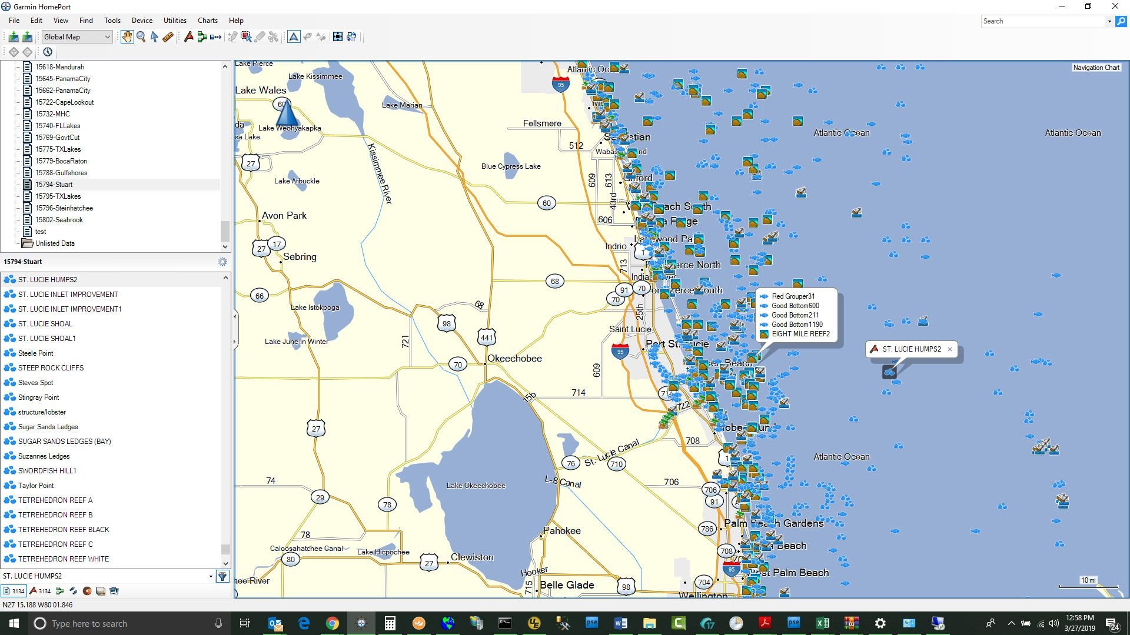1130x635 pixels.
Task: Show tracks footprints filter icon
Action: [73, 591]
